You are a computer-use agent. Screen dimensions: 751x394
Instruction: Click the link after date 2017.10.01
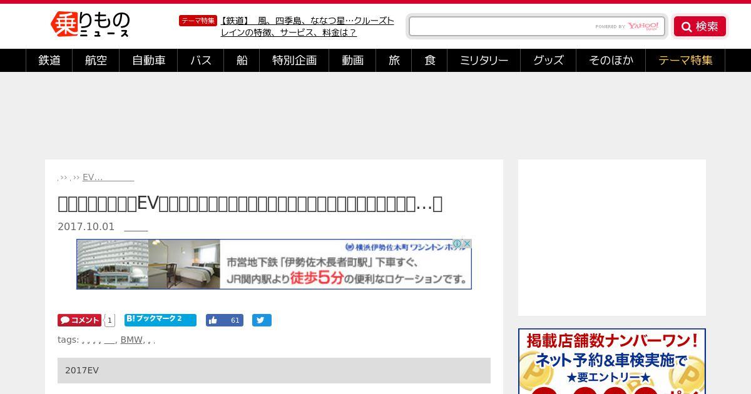pos(136,226)
